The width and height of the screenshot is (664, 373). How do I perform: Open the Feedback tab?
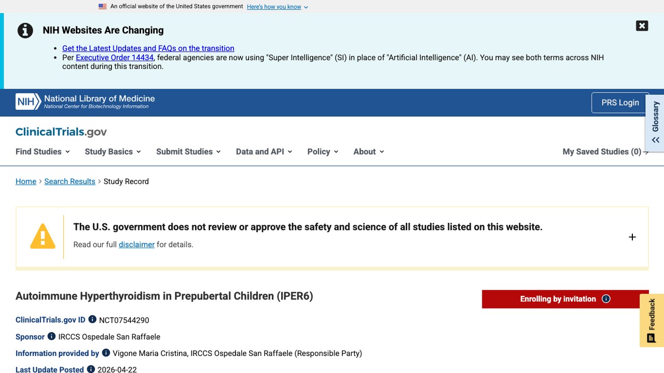[652, 321]
